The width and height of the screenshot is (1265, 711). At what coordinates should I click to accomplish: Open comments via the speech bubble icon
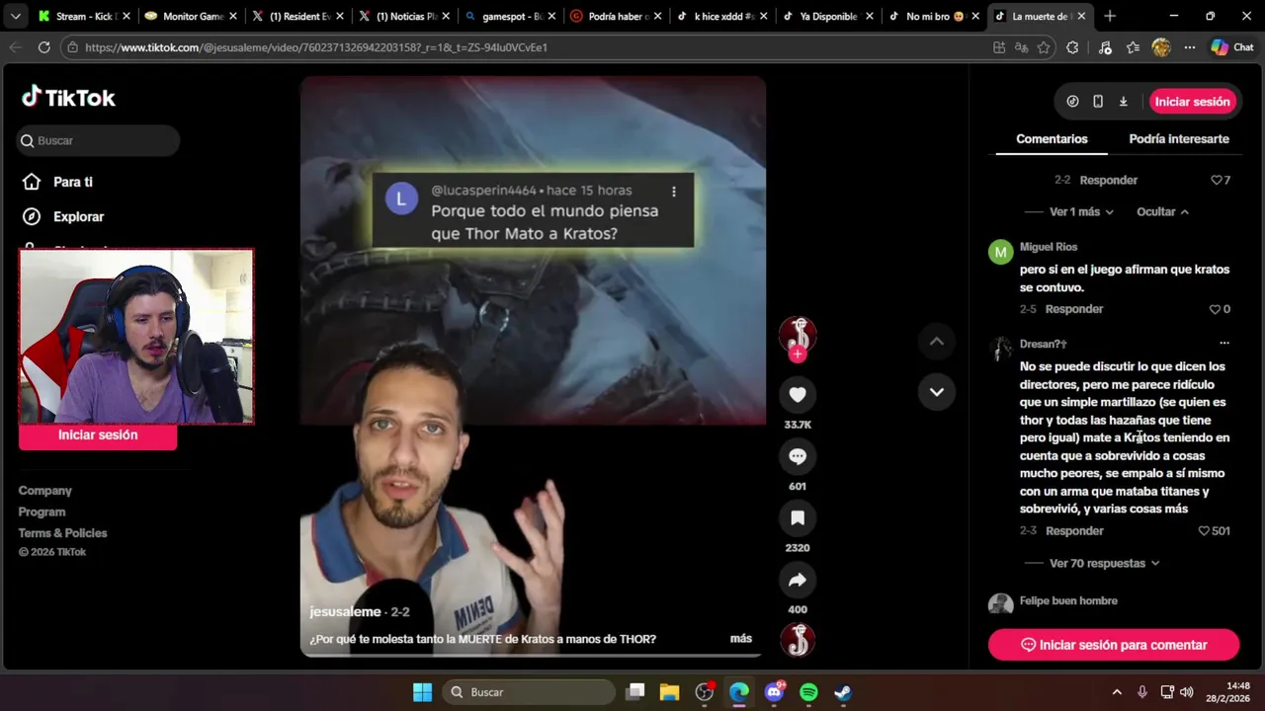pyautogui.click(x=798, y=456)
